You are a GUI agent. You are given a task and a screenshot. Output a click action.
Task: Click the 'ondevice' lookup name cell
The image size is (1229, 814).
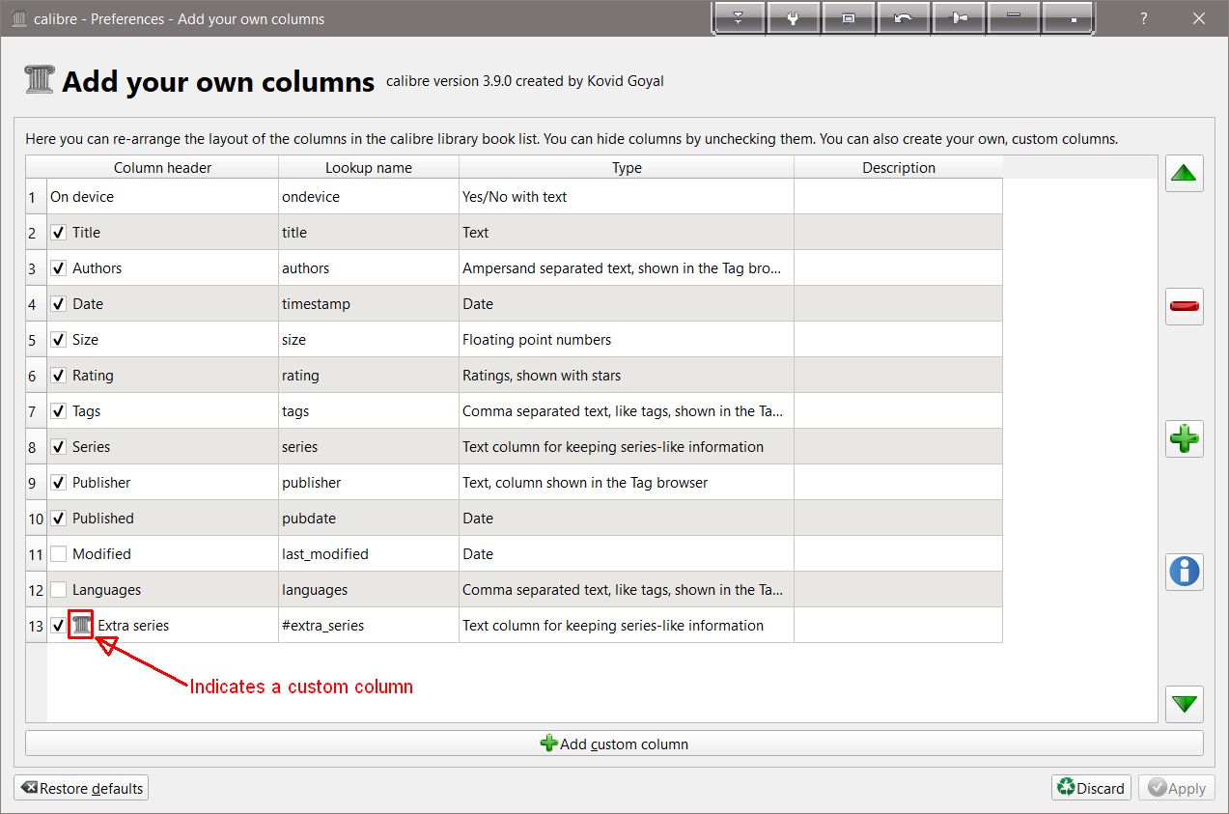pyautogui.click(x=369, y=197)
